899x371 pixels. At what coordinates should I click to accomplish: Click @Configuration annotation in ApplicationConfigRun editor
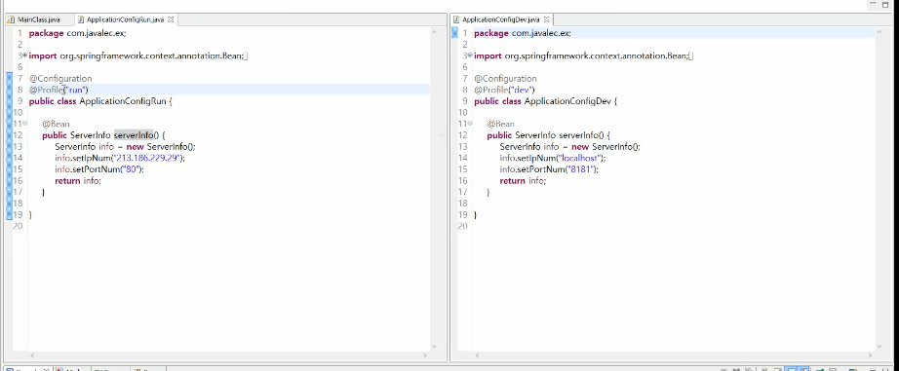(x=60, y=79)
